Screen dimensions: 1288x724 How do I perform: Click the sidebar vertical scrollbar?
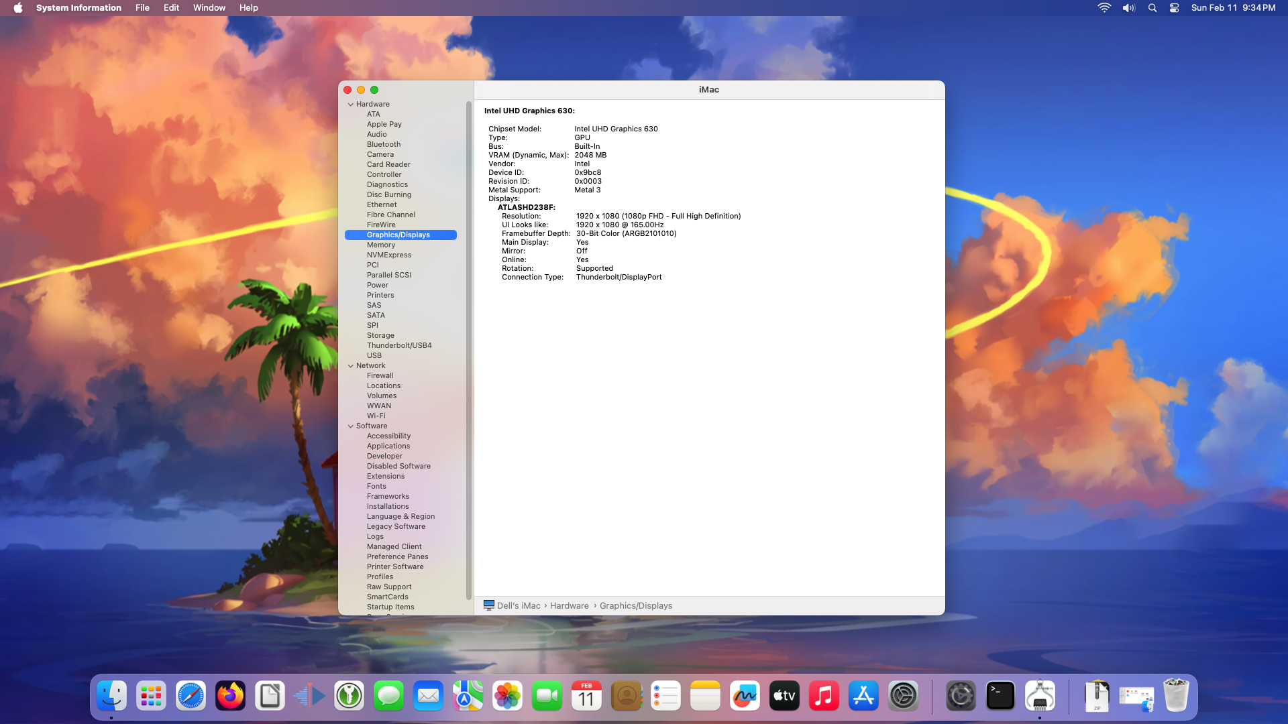[x=468, y=350]
